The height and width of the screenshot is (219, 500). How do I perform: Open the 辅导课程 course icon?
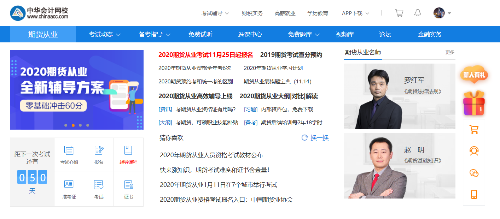128,155
